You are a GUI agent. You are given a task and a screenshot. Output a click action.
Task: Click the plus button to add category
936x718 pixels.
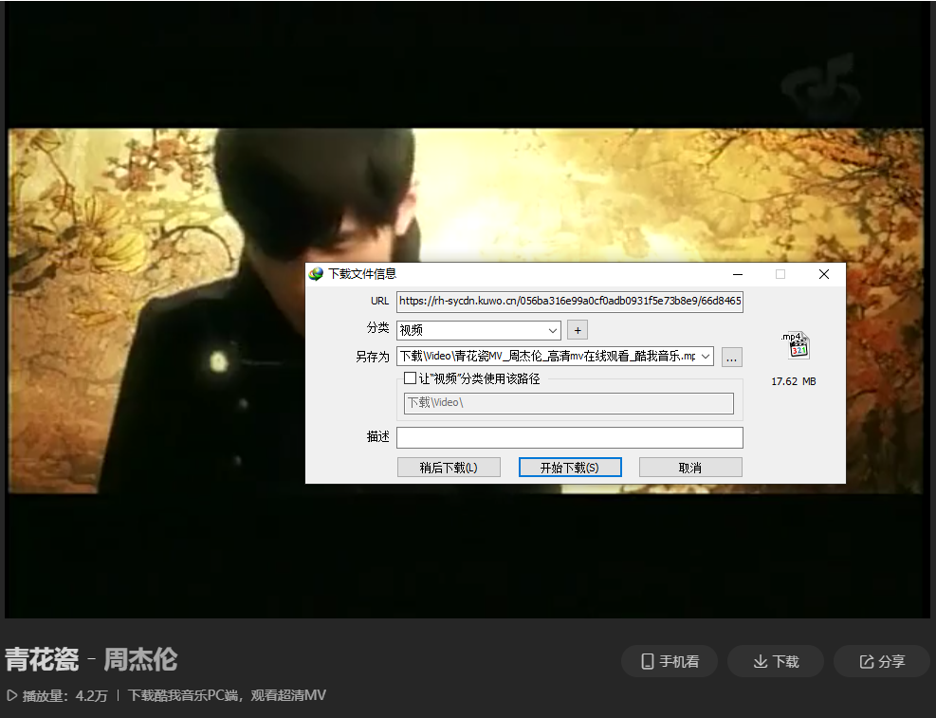[x=578, y=330]
